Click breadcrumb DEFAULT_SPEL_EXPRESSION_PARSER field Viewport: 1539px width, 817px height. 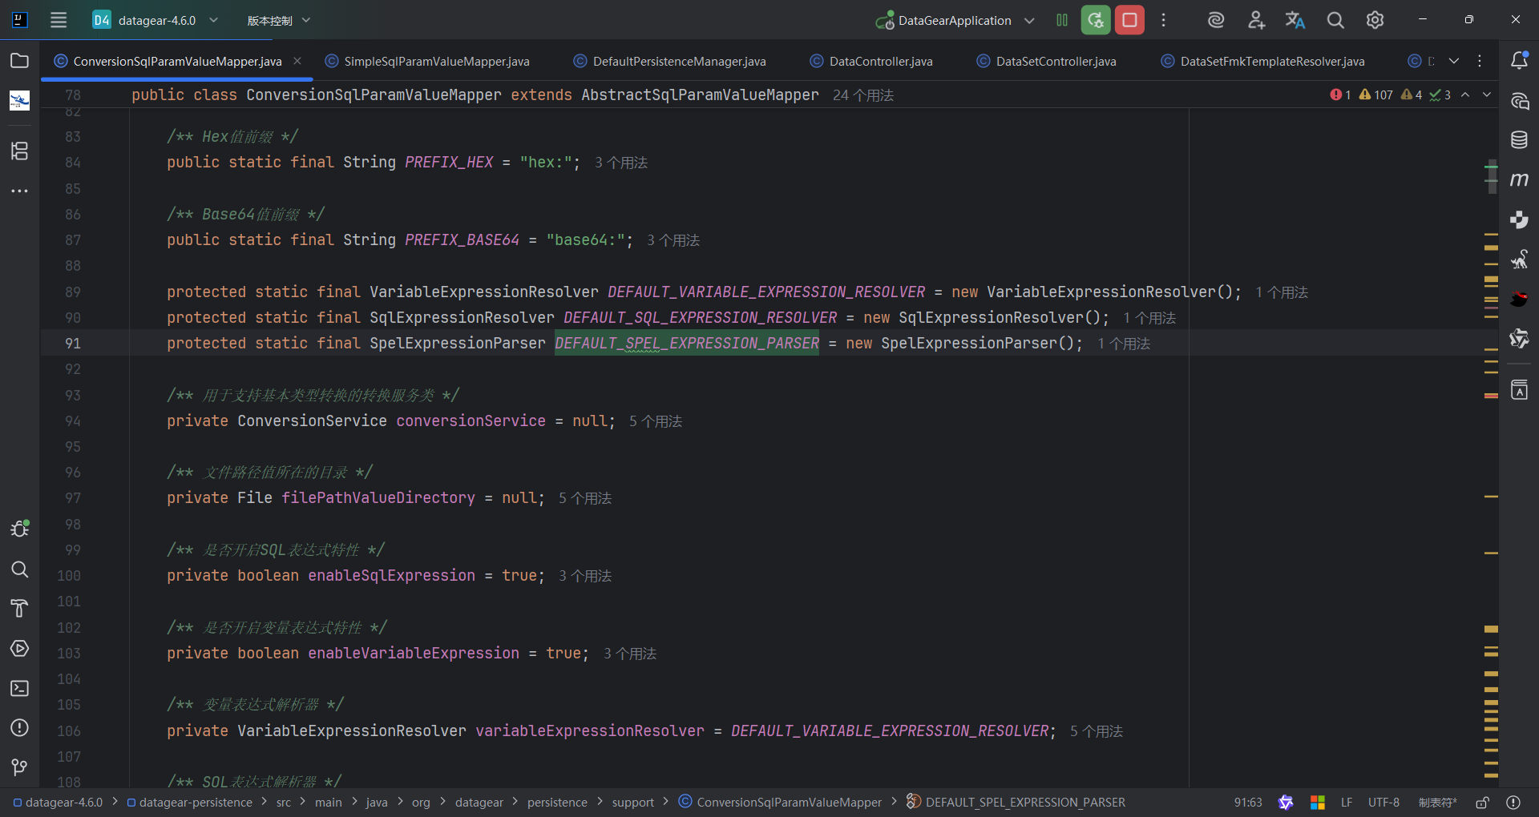coord(1016,802)
